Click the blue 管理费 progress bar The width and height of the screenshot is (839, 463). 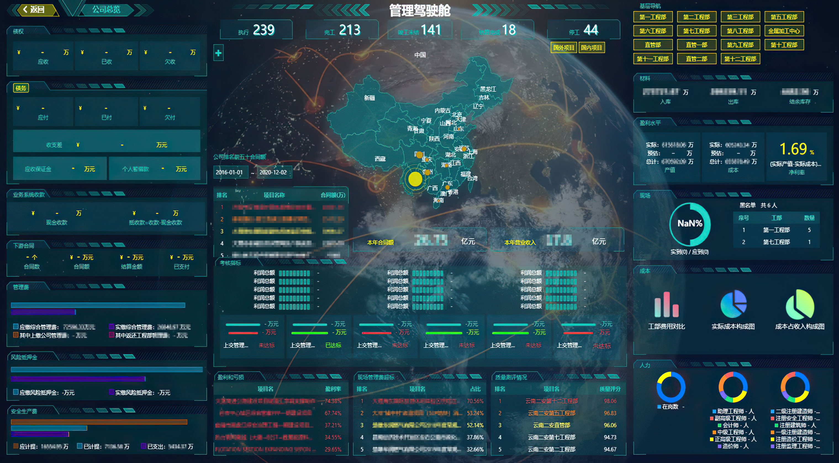(98, 305)
